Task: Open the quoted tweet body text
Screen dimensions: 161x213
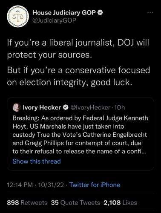Action: click(80, 135)
